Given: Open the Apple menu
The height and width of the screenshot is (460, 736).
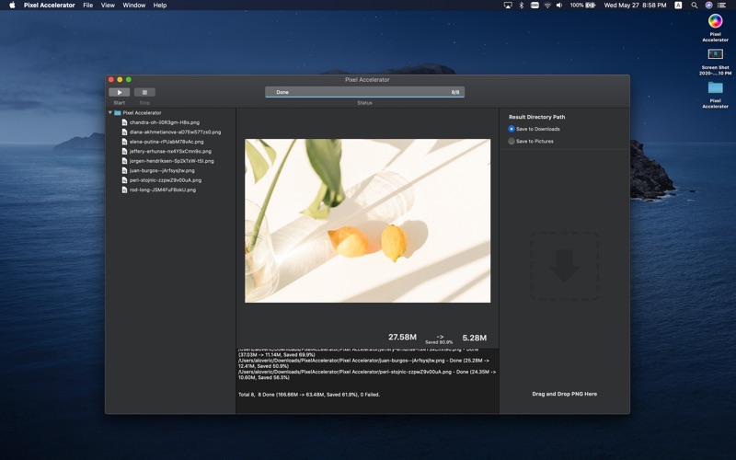Looking at the screenshot, I should point(12,6).
